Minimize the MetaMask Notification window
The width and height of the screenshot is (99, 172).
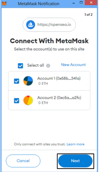74,3
